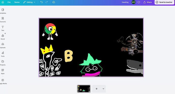The height and width of the screenshot is (94, 175).
Task: Select the yellow crown drawing
Action: tap(47, 49)
